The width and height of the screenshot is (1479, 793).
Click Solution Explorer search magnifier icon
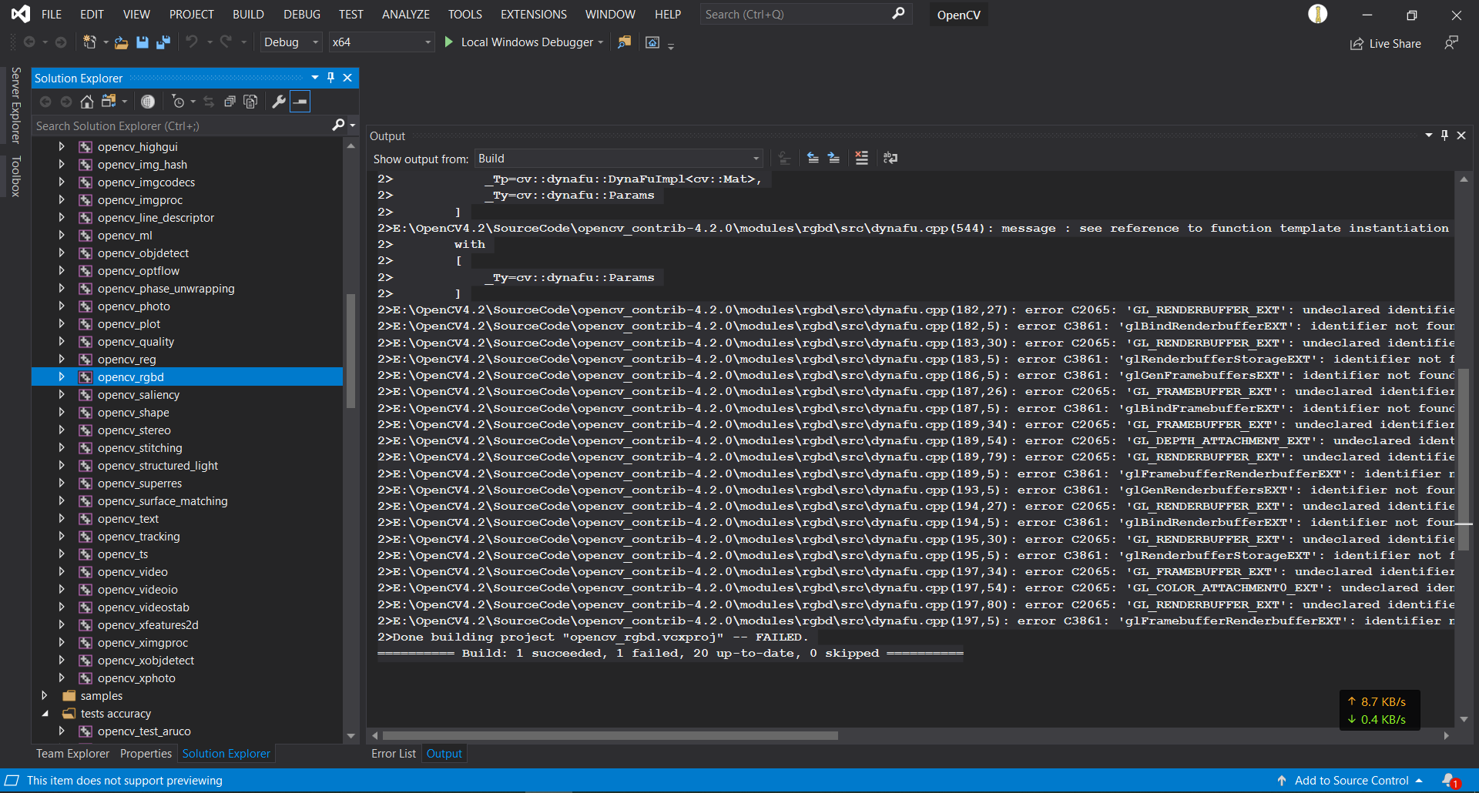pos(338,125)
